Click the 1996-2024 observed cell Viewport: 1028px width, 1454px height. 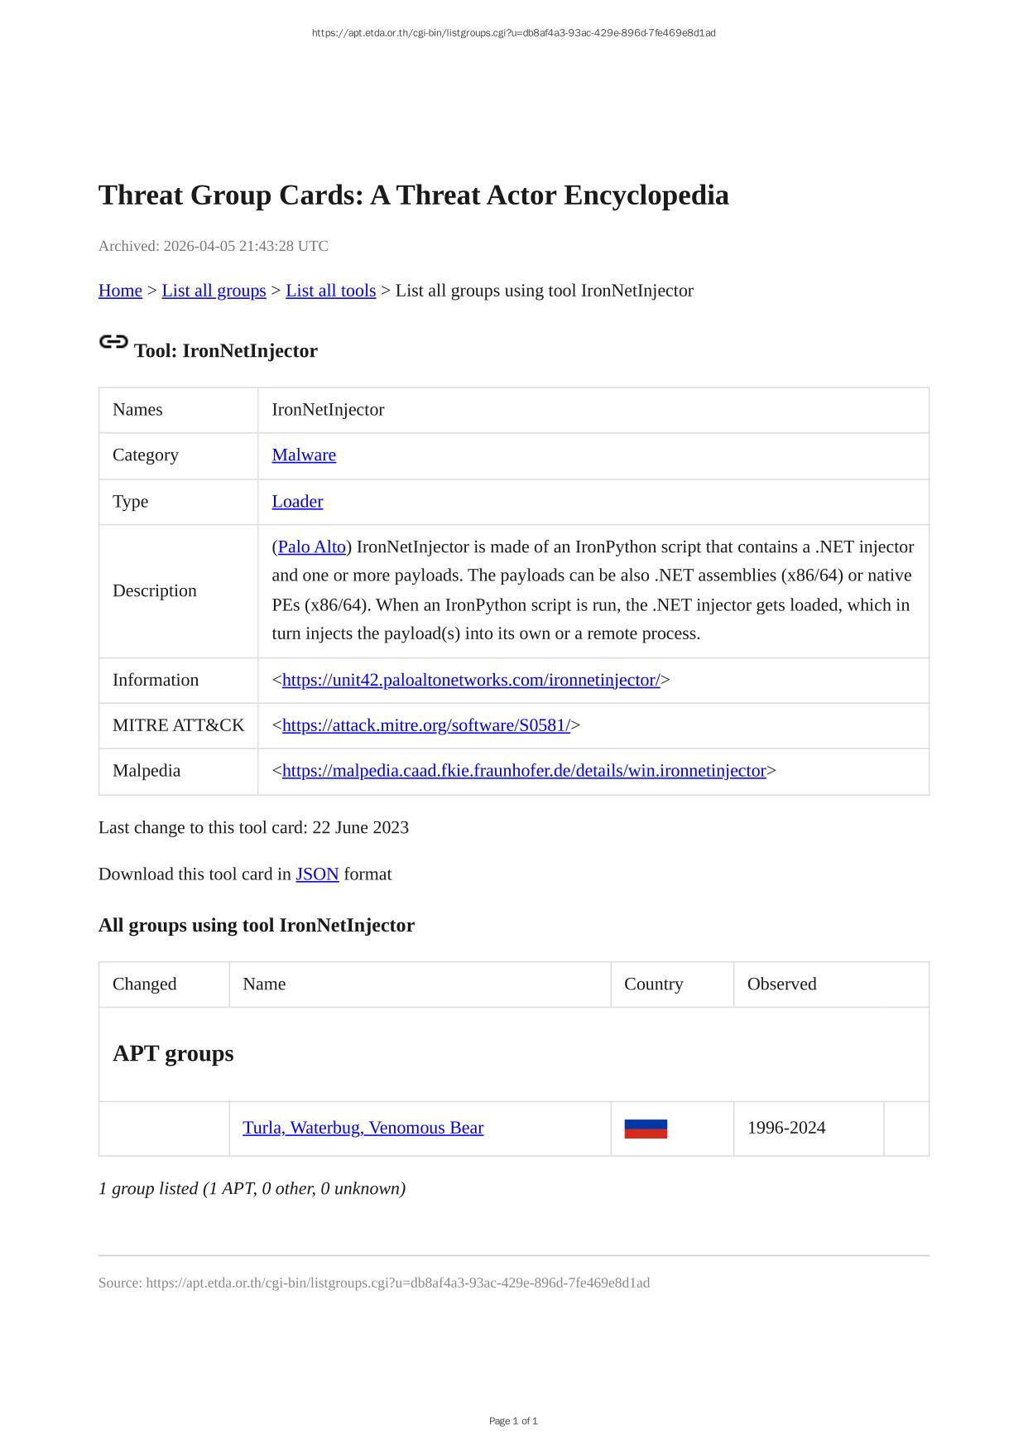(x=786, y=1129)
